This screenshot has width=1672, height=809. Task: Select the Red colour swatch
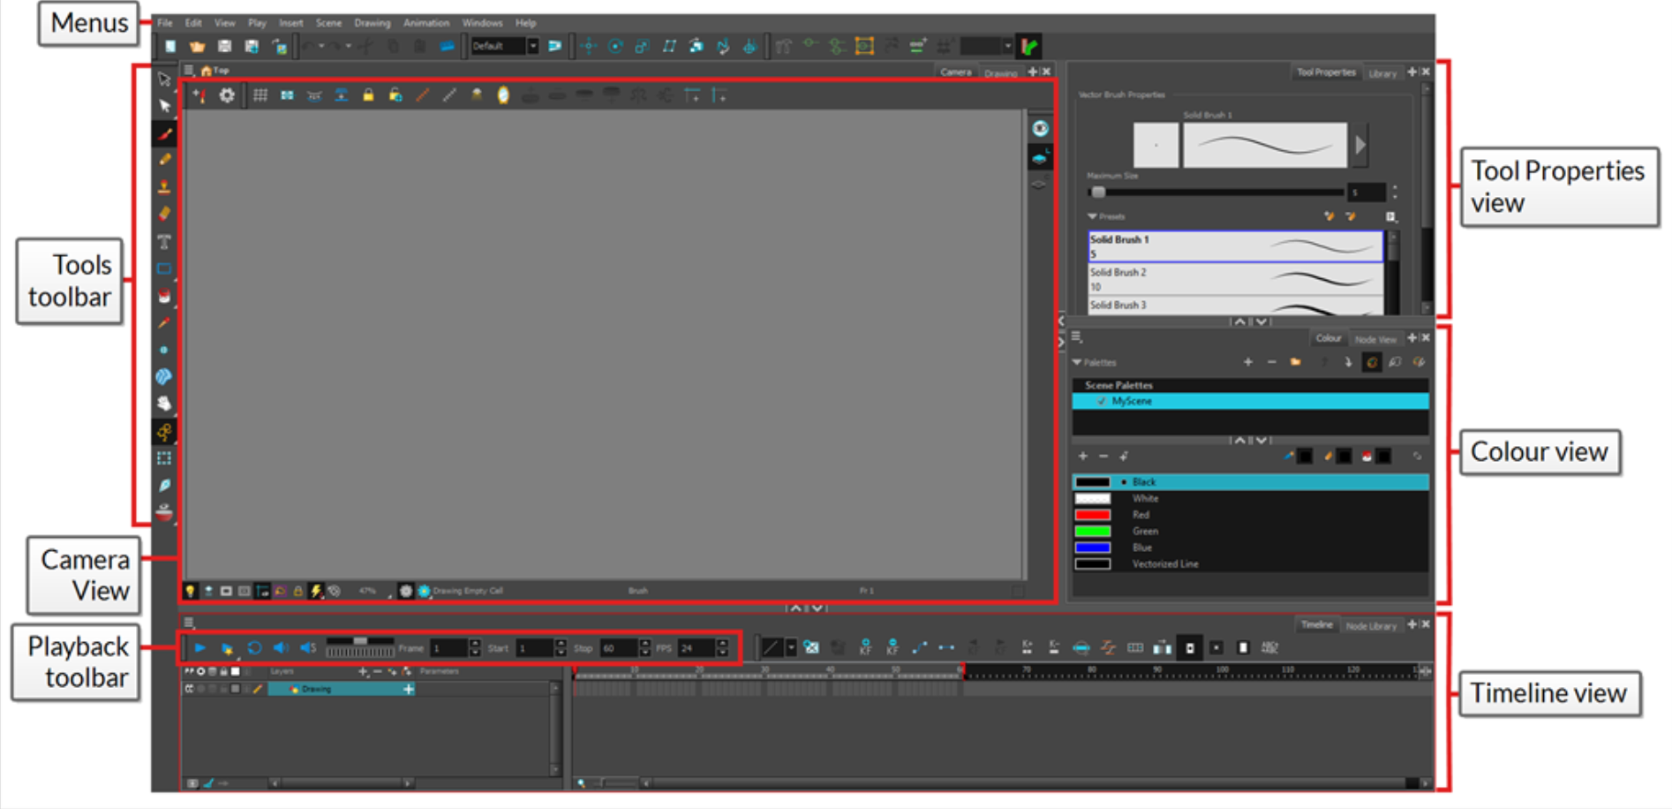(x=1095, y=514)
